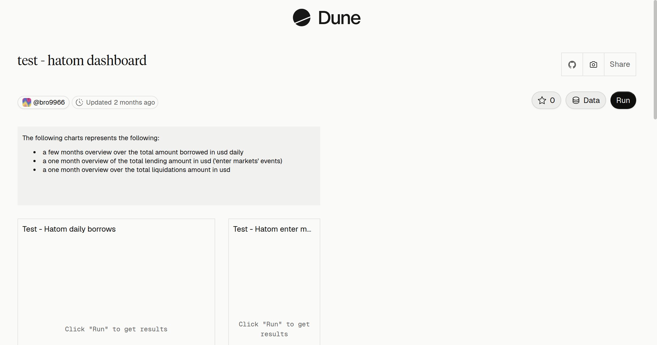Click the clock icon beside Updated
The height and width of the screenshot is (345, 657).
point(79,102)
